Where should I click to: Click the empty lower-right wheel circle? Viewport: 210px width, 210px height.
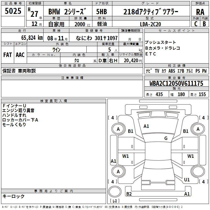[198, 172]
